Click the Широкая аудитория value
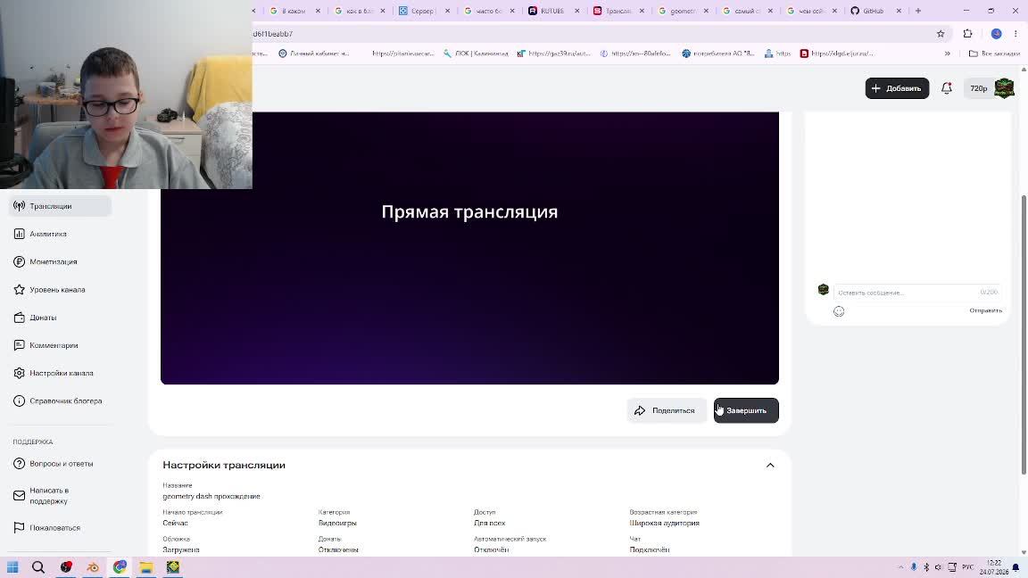Viewport: 1028px width, 578px height. click(664, 523)
